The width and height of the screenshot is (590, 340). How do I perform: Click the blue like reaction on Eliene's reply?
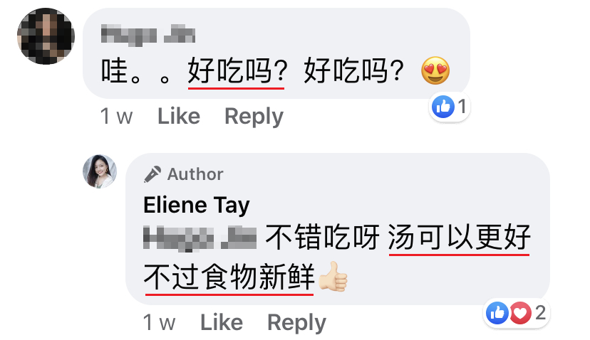(x=497, y=312)
